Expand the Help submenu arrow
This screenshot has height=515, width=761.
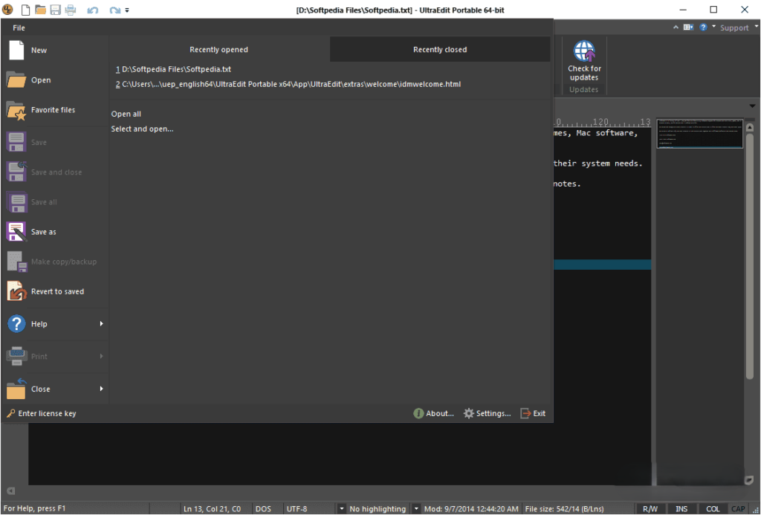pos(101,324)
